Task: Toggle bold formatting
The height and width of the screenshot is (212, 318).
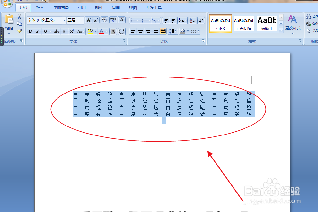Action: [x=30, y=31]
